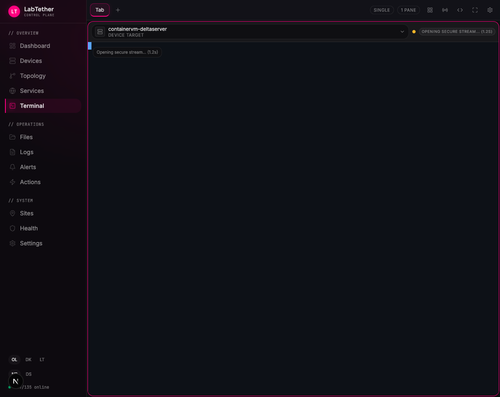
Task: Add a new terminal tab with plus
Action: click(x=118, y=10)
